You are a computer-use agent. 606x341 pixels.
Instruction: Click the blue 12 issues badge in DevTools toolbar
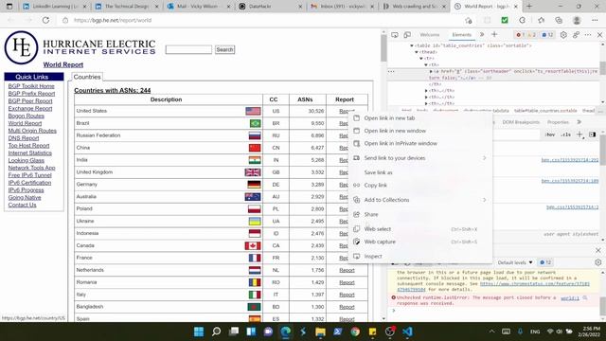(547, 35)
